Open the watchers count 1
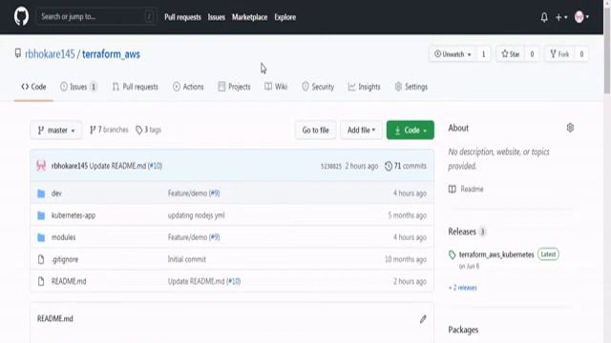Viewport: 611px width, 343px height. (x=484, y=54)
